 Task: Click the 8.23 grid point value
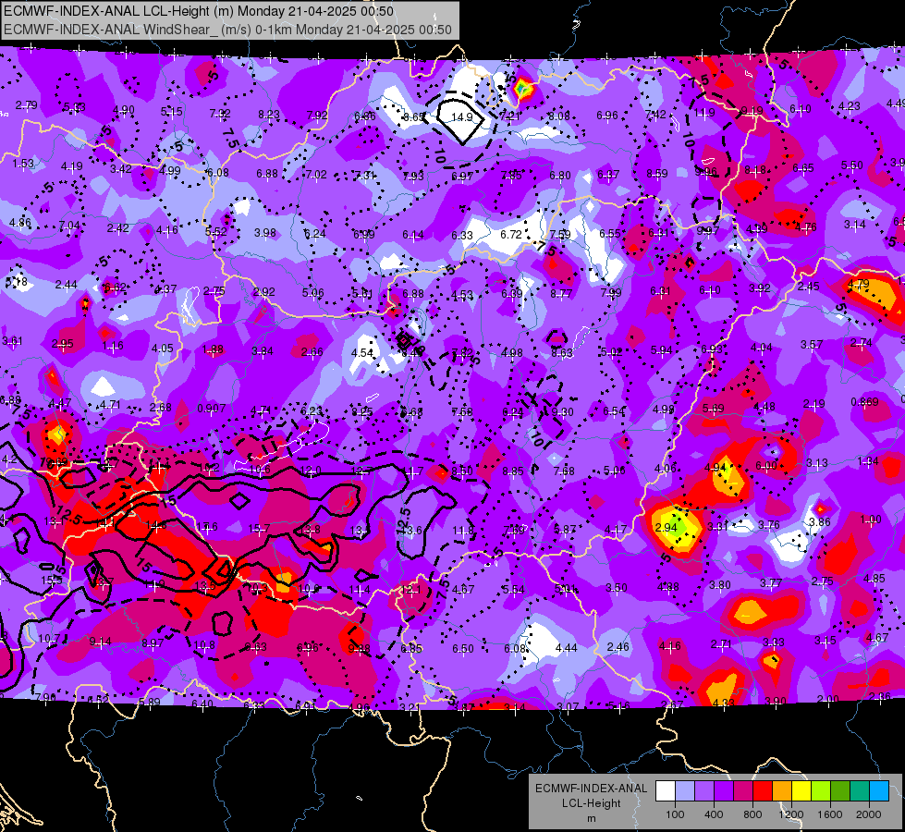pyautogui.click(x=269, y=115)
